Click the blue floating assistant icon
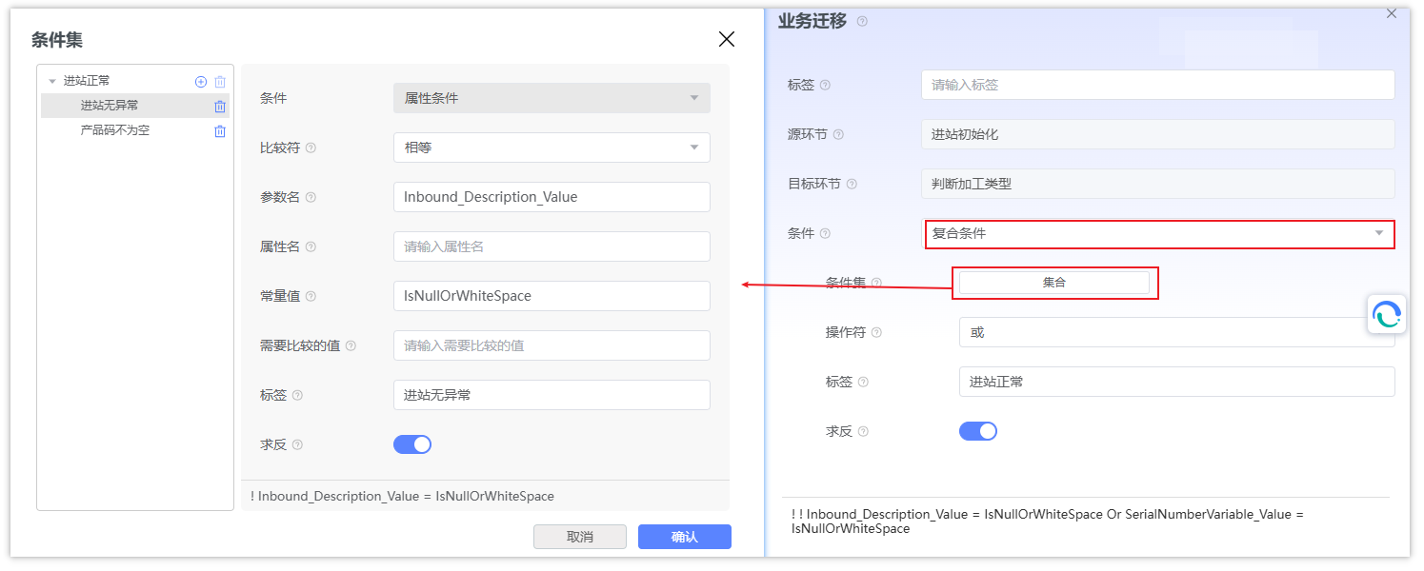Viewport: 1424px width, 571px height. click(x=1387, y=314)
